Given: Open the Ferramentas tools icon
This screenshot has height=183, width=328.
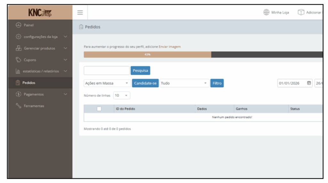Looking at the screenshot, I should pyautogui.click(x=19, y=106).
